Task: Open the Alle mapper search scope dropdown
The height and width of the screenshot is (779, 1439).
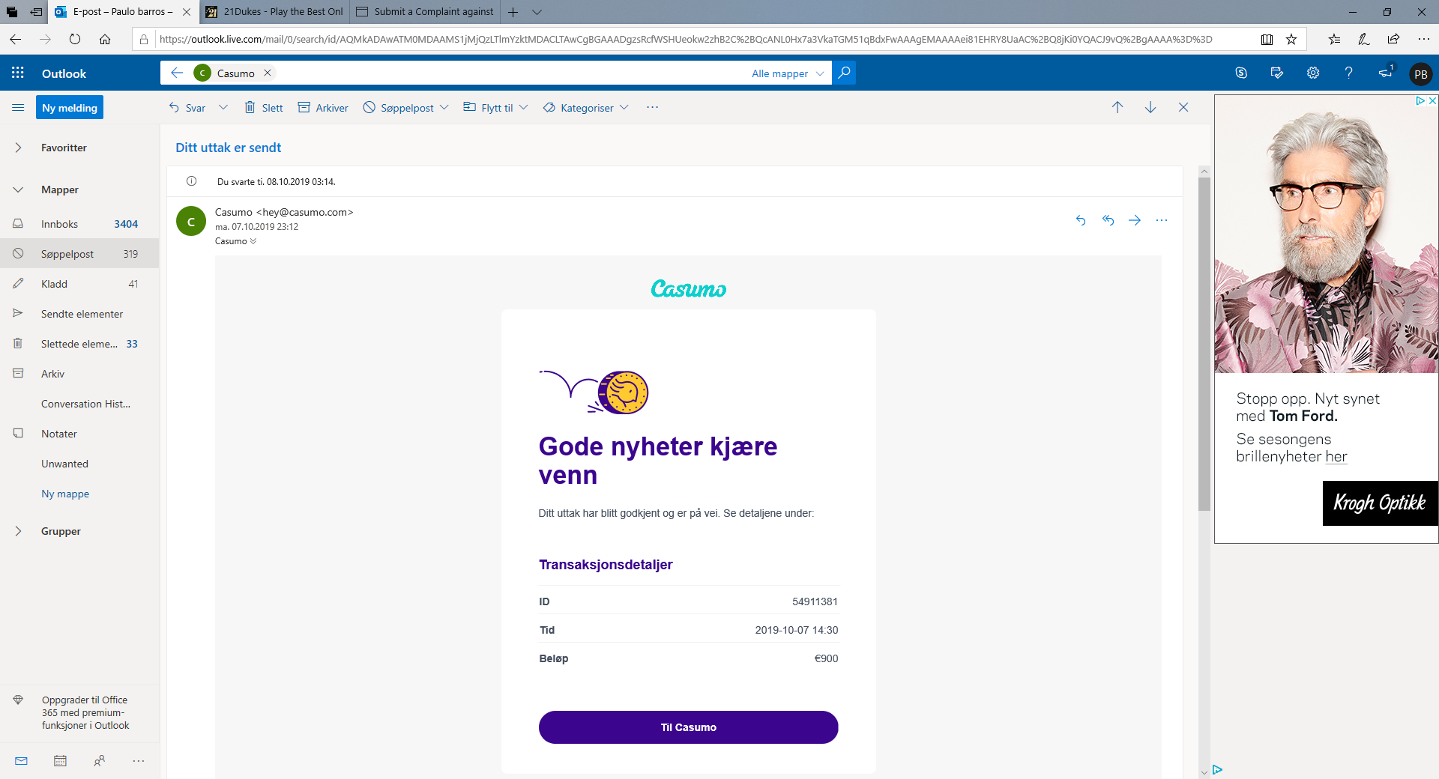Action: point(787,73)
